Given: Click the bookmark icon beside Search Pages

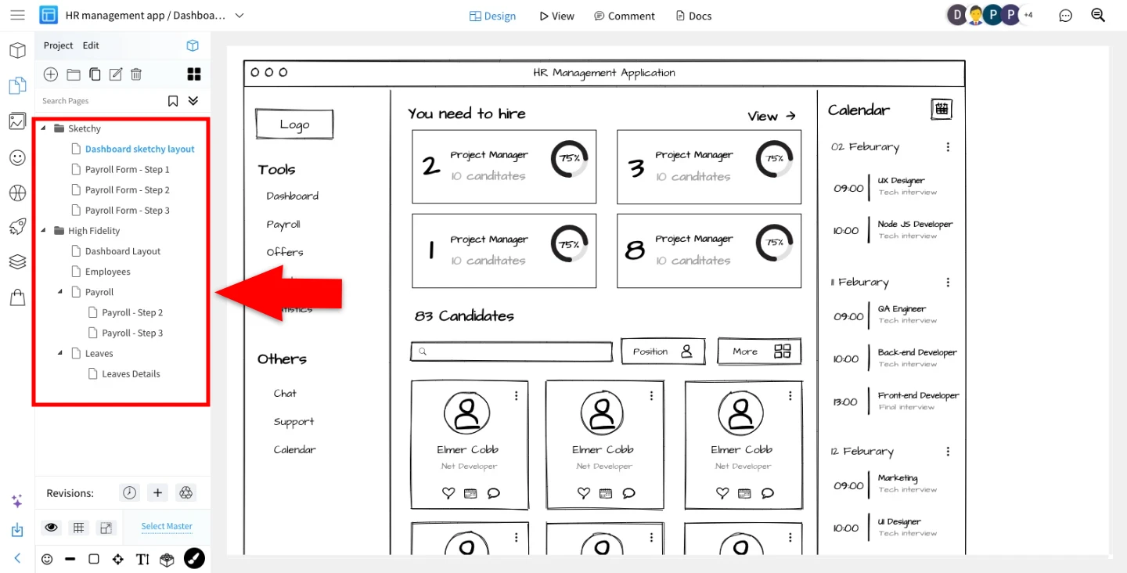Looking at the screenshot, I should 173,101.
